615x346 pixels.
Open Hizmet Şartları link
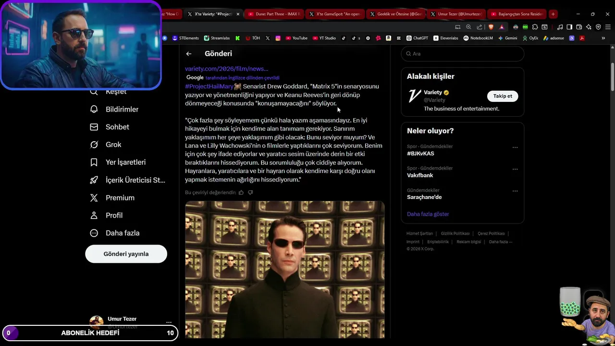click(x=419, y=234)
